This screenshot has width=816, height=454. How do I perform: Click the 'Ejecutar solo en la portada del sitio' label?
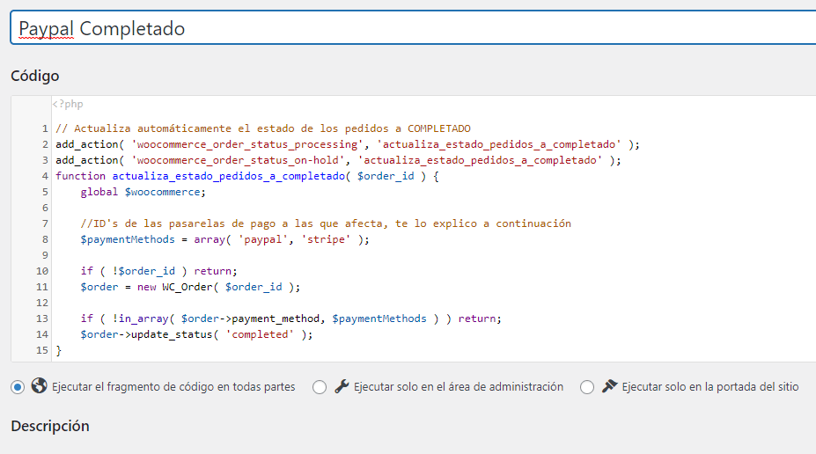[709, 387]
